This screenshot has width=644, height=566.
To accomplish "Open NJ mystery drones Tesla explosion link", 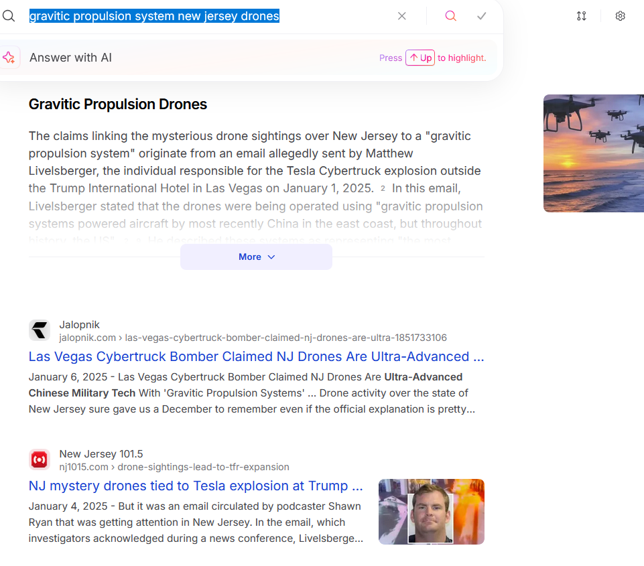I will [196, 486].
